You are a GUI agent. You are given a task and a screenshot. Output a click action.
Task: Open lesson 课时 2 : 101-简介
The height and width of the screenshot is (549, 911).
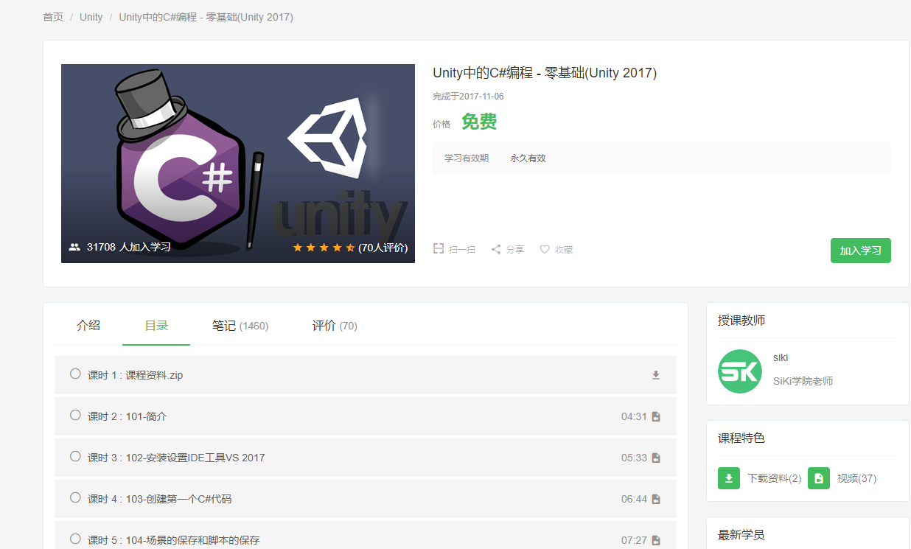click(366, 416)
